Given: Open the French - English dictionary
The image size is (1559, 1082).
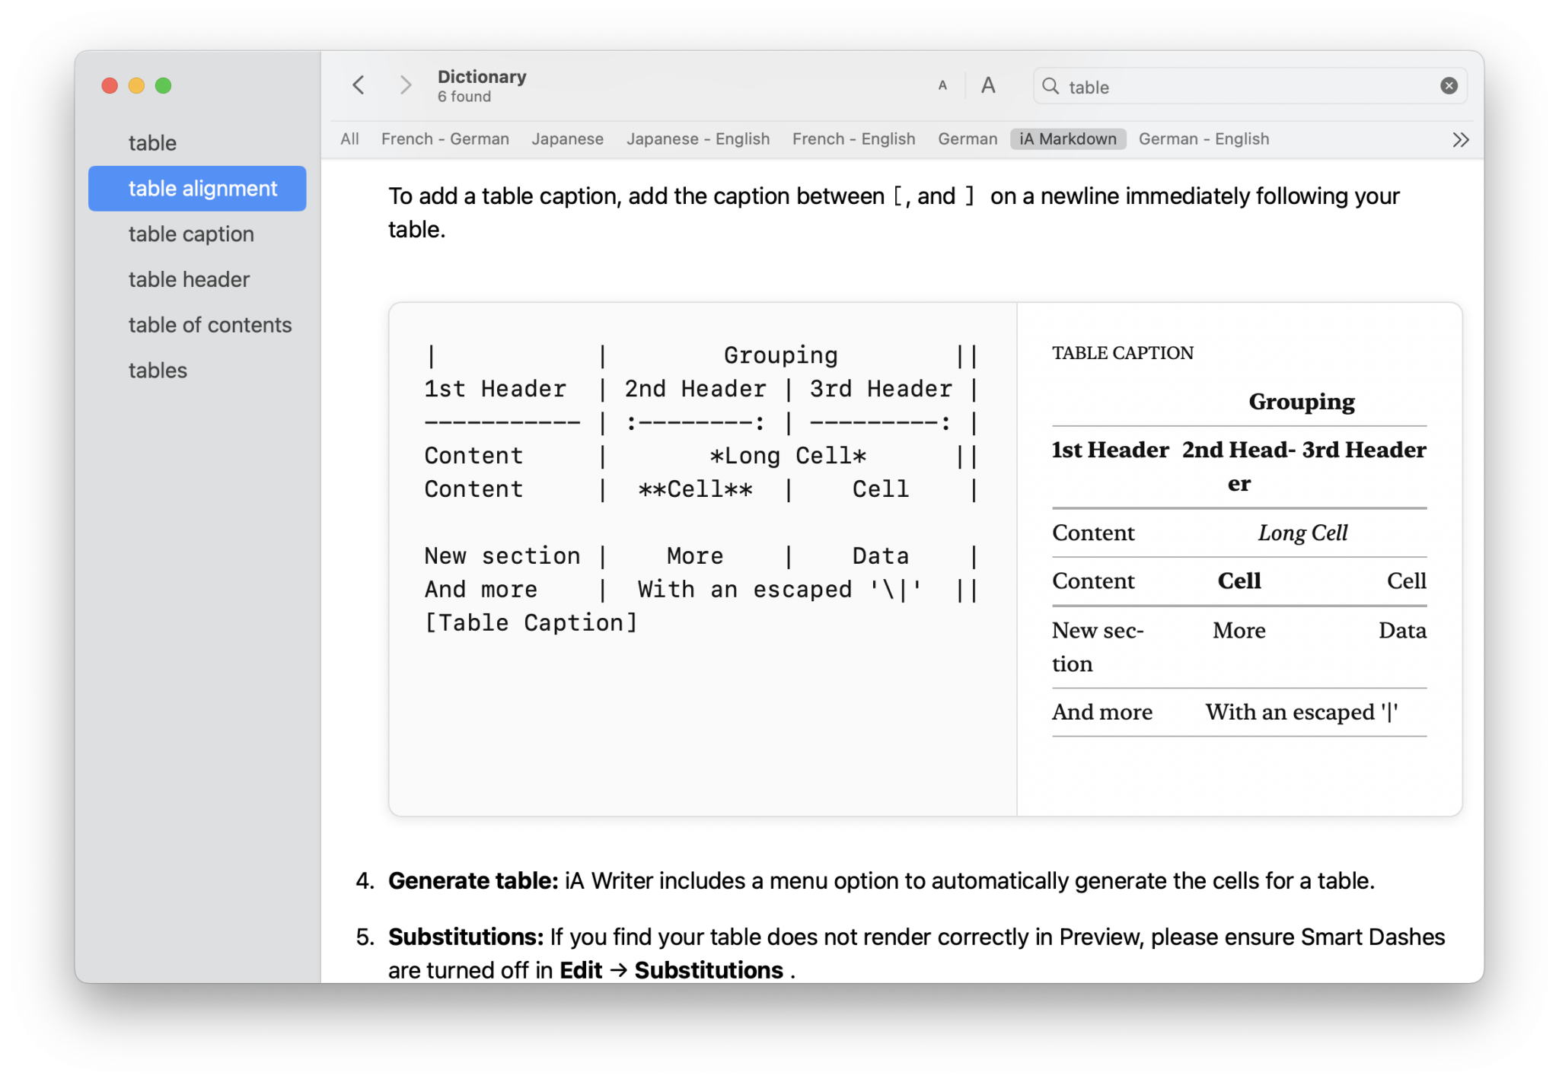Looking at the screenshot, I should click(853, 139).
